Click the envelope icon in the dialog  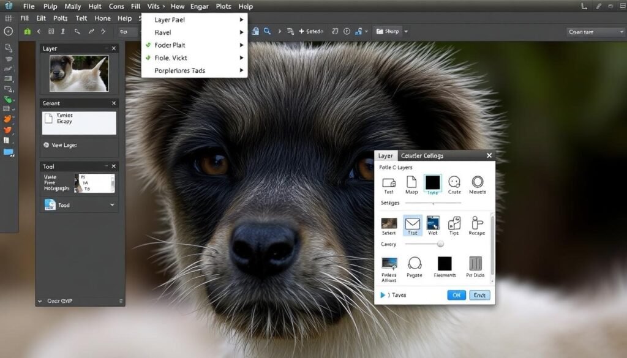412,223
